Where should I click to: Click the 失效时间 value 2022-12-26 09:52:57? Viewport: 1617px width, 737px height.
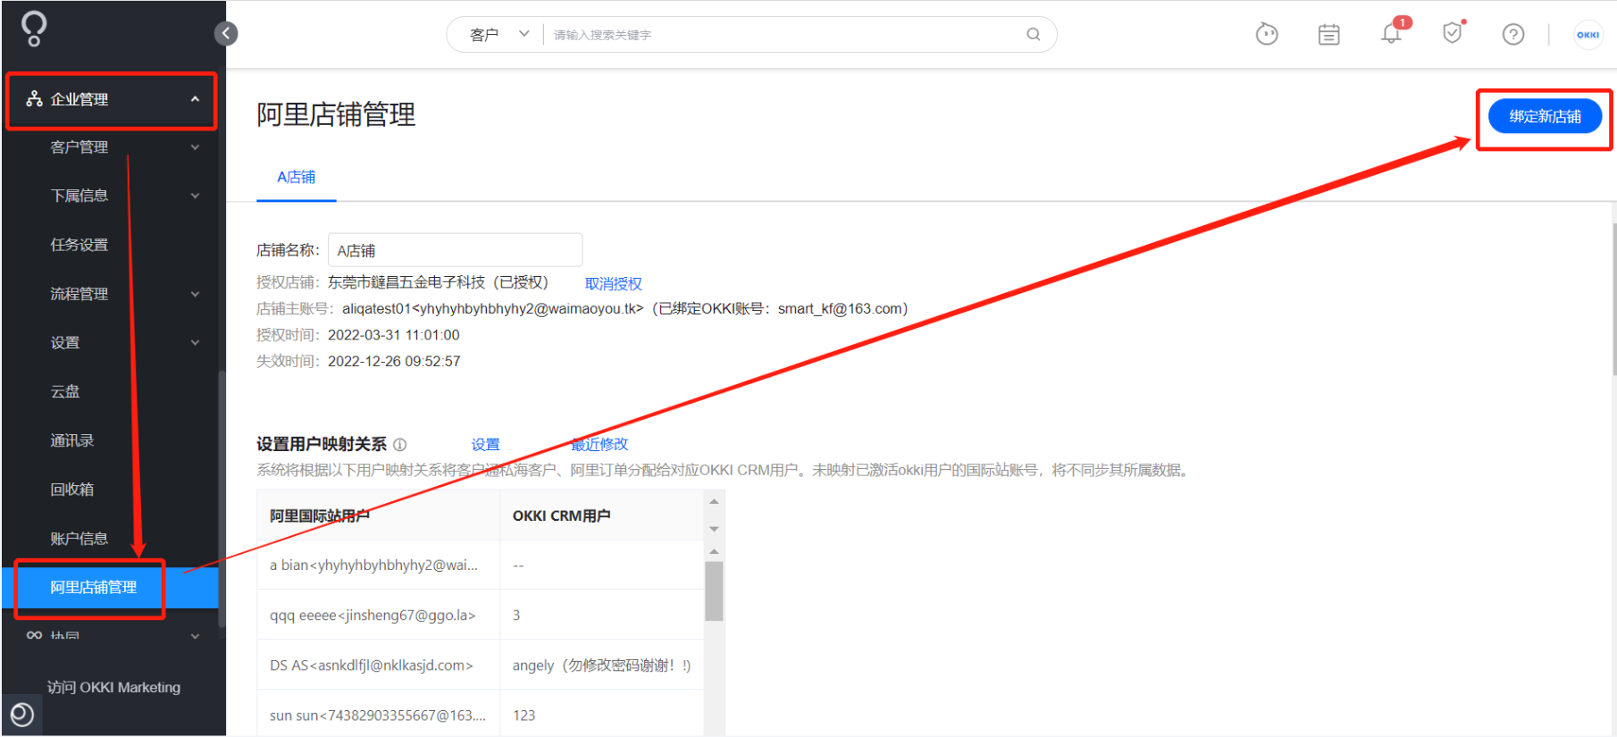pyautogui.click(x=394, y=361)
